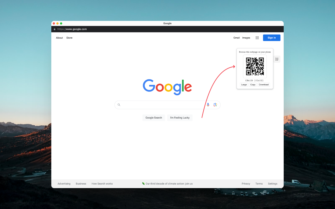Open Google Lens image search icon

(215, 105)
